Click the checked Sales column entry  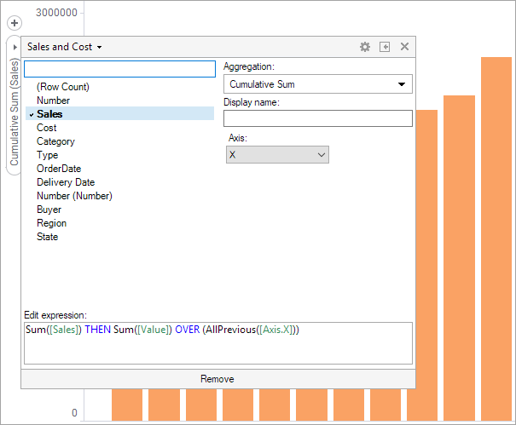point(49,114)
